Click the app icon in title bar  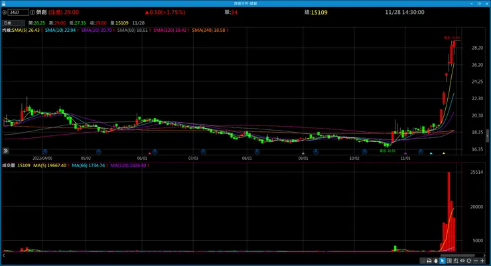4,3
